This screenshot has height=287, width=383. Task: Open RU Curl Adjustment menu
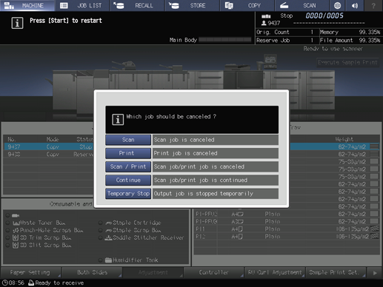pos(275,273)
